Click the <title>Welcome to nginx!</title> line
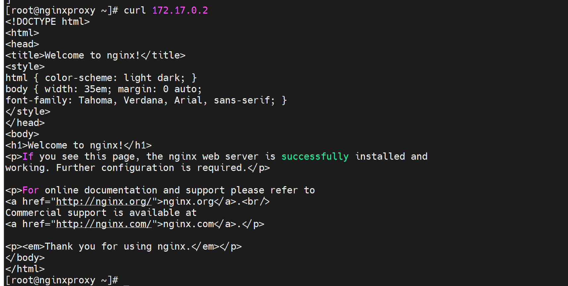Image resolution: width=568 pixels, height=286 pixels. (95, 55)
